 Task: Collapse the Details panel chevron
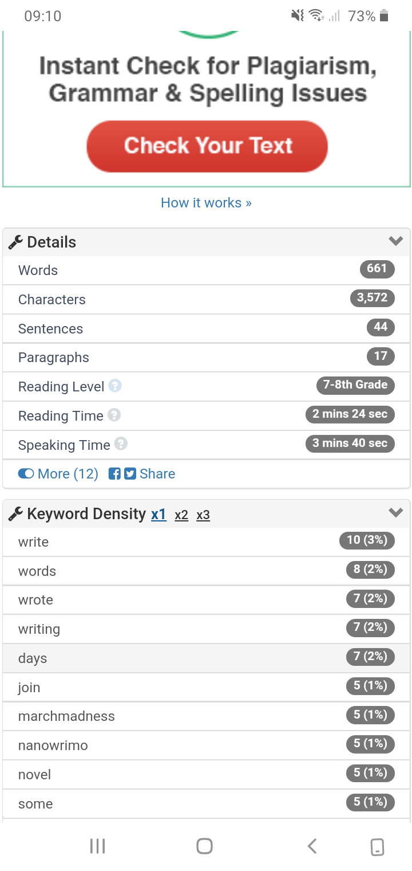point(395,241)
